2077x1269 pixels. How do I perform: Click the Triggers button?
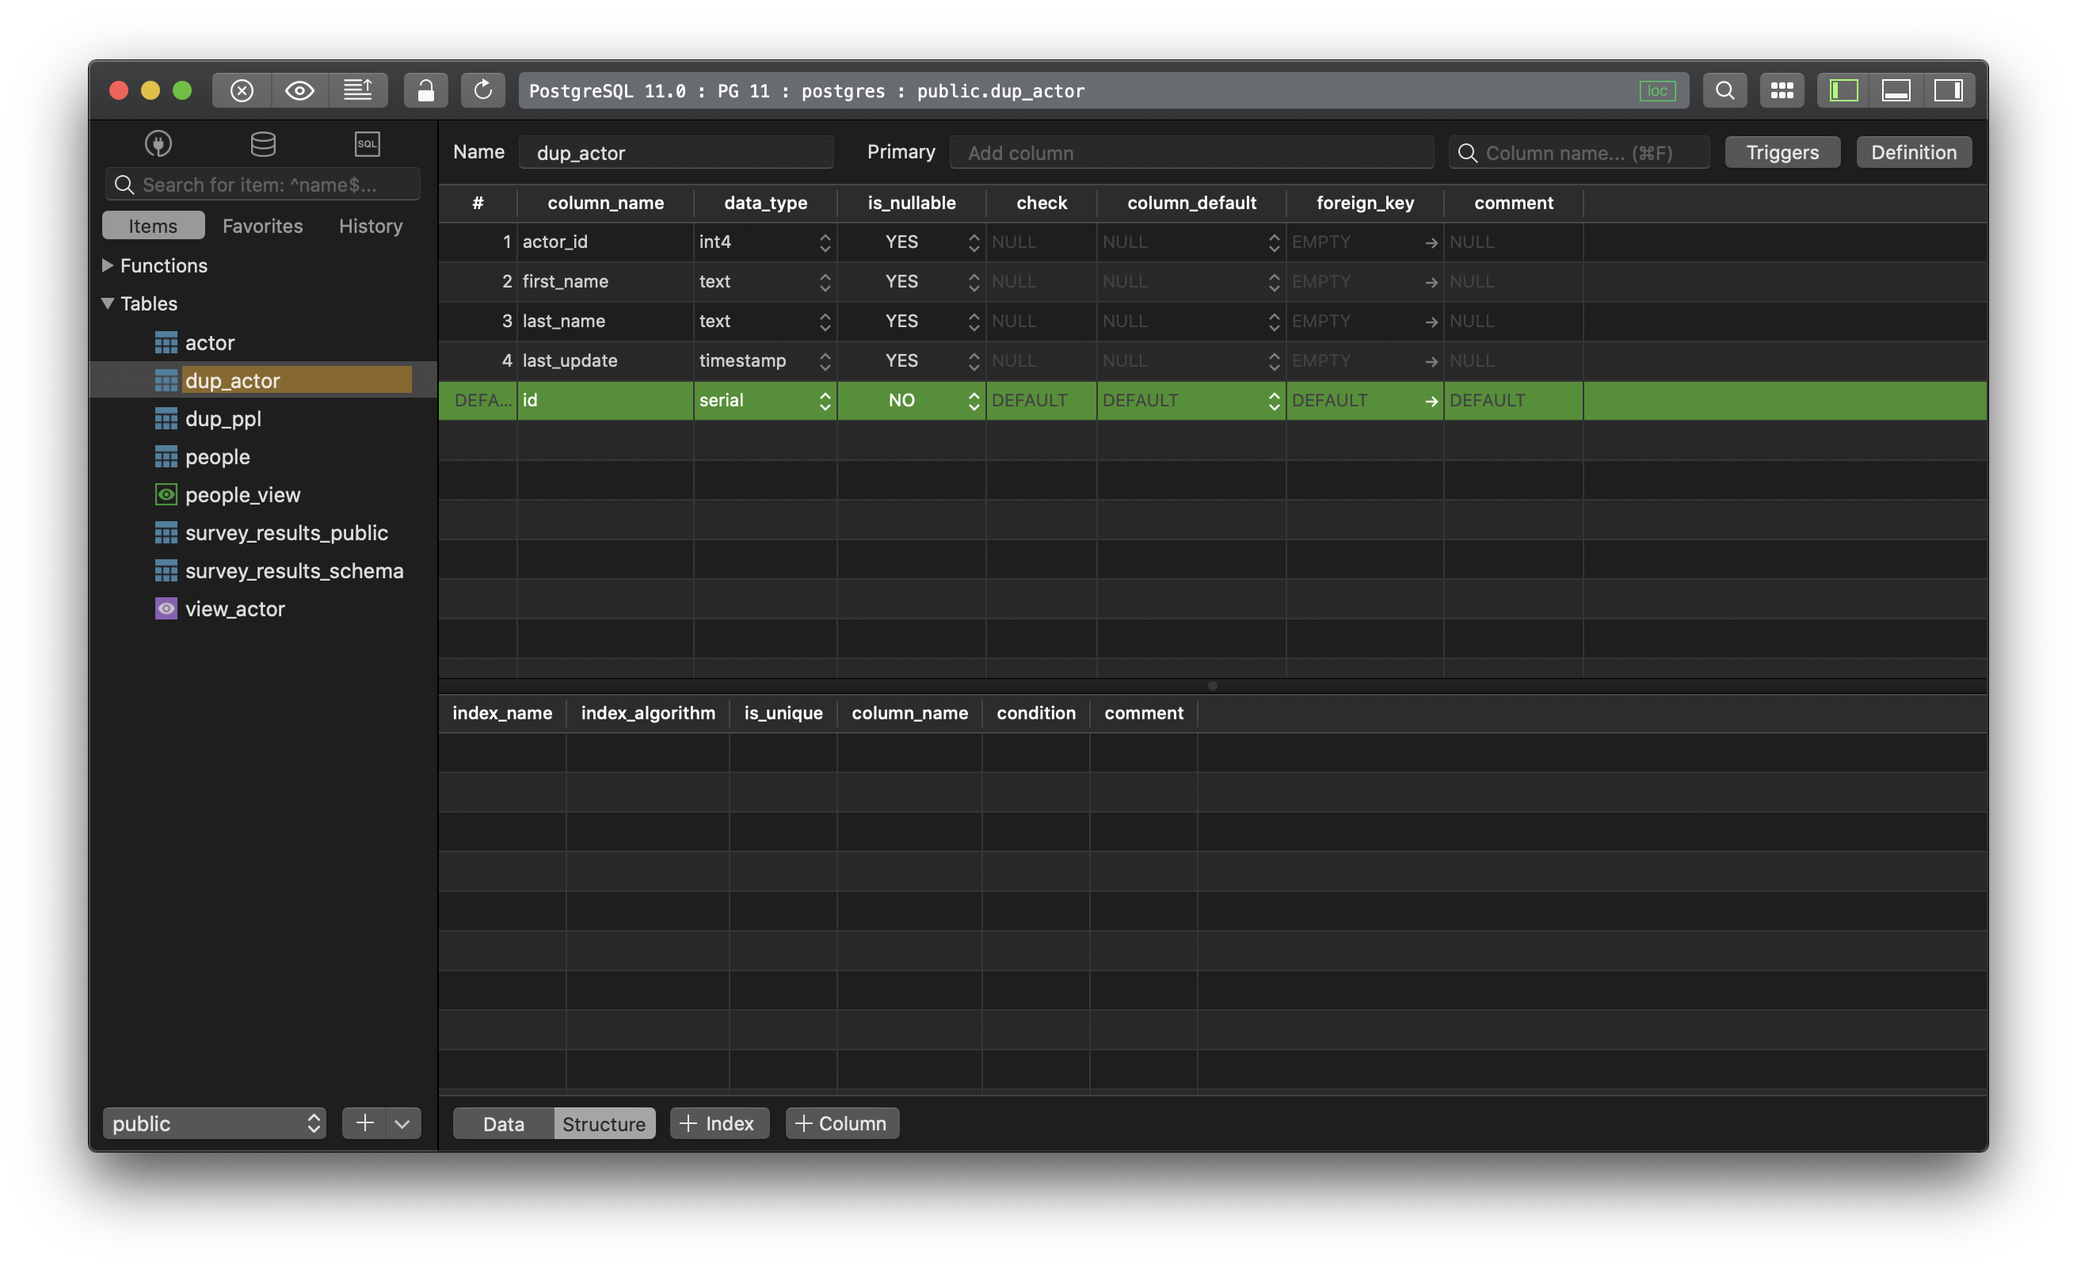[x=1782, y=152]
